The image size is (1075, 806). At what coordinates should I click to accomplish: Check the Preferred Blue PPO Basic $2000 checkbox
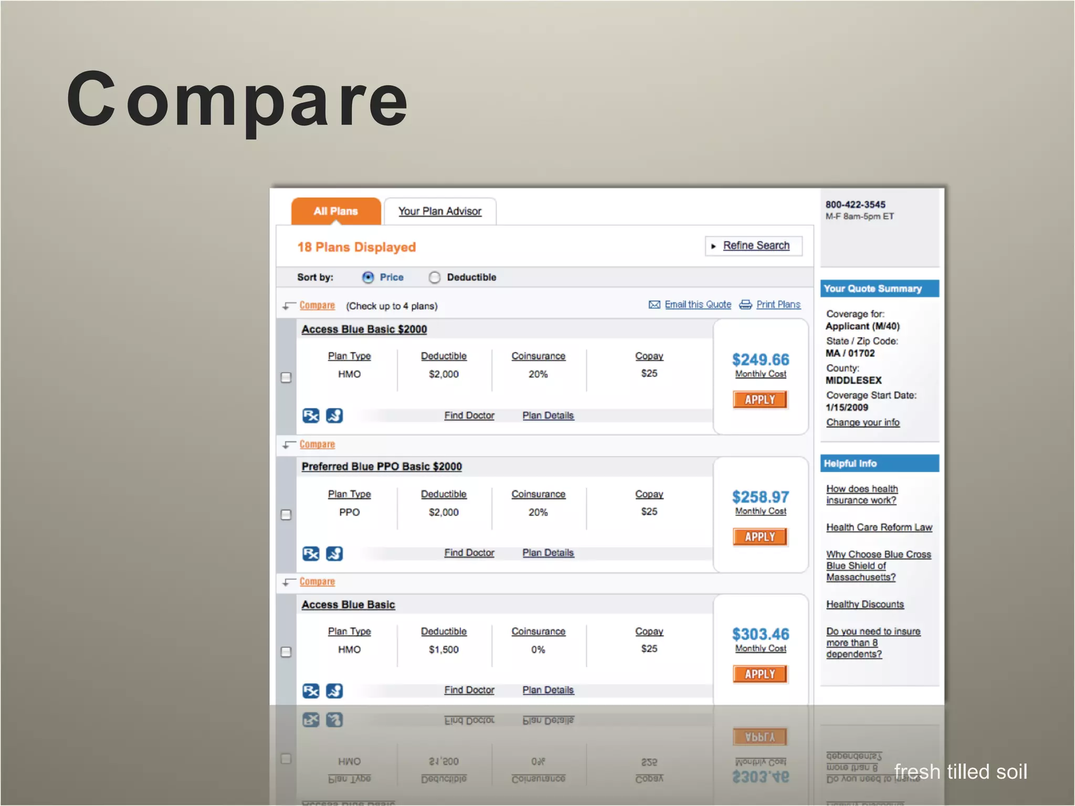coord(286,515)
